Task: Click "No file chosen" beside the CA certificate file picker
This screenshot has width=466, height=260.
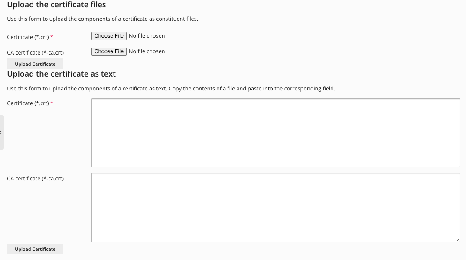Action: pyautogui.click(x=147, y=51)
